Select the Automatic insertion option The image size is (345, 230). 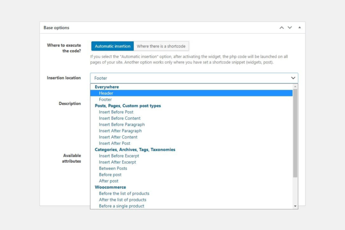click(112, 46)
